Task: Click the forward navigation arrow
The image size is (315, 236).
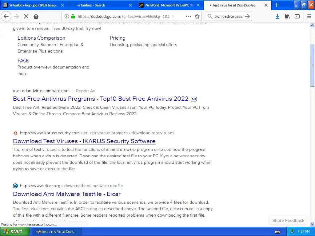Action: (x=17, y=17)
